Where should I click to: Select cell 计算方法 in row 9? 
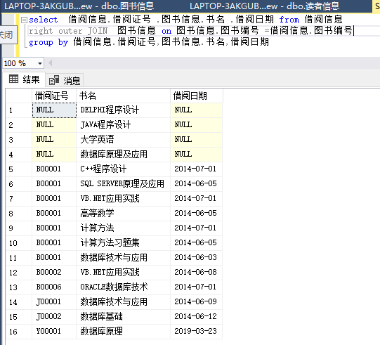[124, 228]
